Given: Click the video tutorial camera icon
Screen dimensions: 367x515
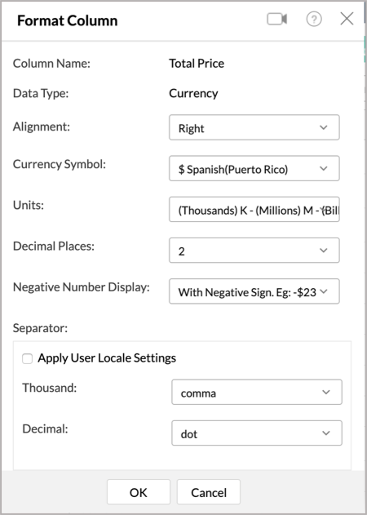Looking at the screenshot, I should click(277, 19).
